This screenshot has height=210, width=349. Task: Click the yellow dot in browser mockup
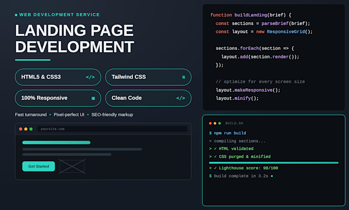coord(26,129)
